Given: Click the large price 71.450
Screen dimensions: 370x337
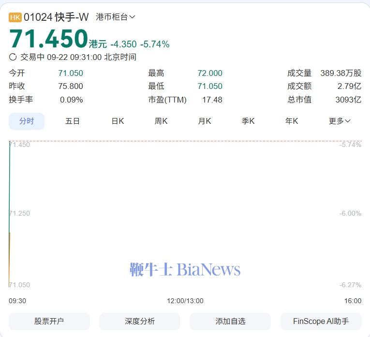Looking at the screenshot, I should 49,39.
